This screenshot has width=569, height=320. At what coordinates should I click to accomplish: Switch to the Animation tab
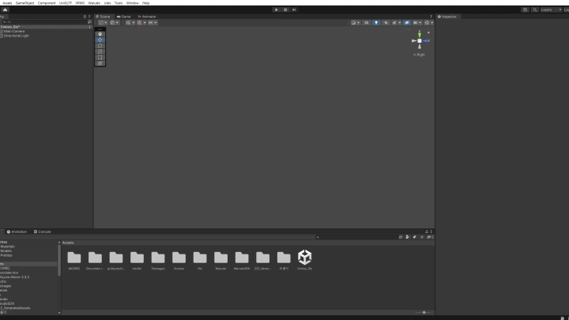(17, 232)
